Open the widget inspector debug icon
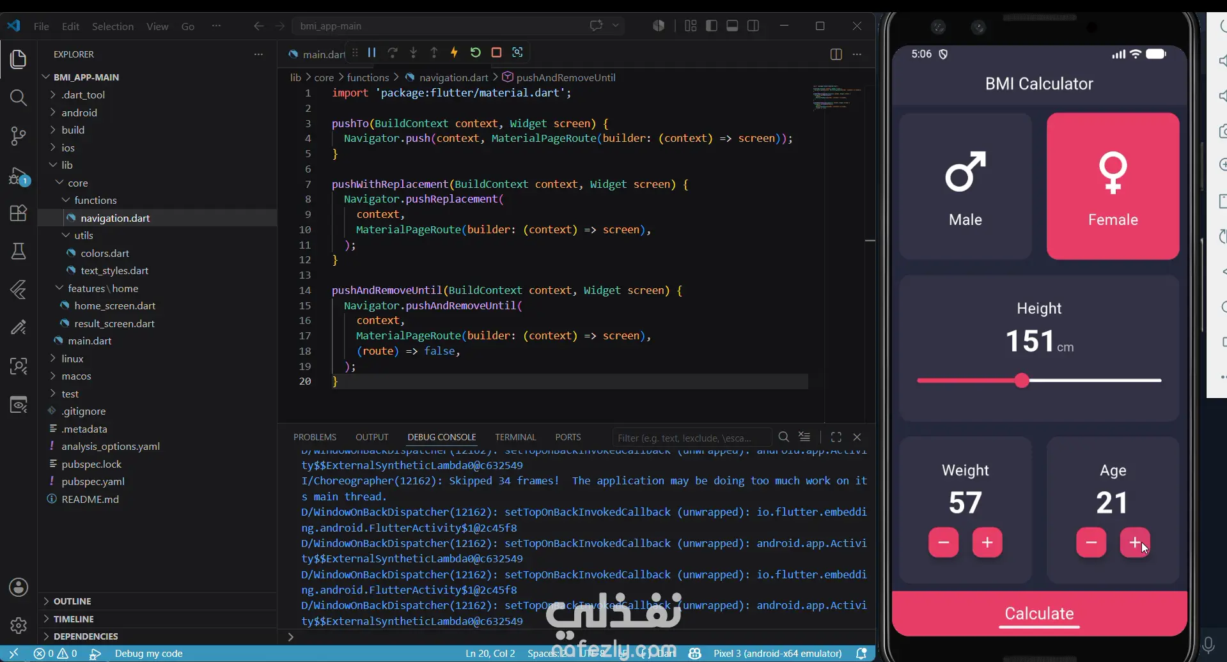 (x=517, y=52)
